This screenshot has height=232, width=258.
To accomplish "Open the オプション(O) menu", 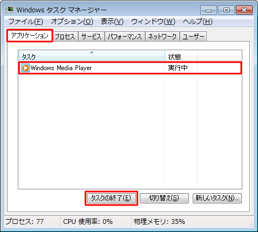I will (x=72, y=22).
